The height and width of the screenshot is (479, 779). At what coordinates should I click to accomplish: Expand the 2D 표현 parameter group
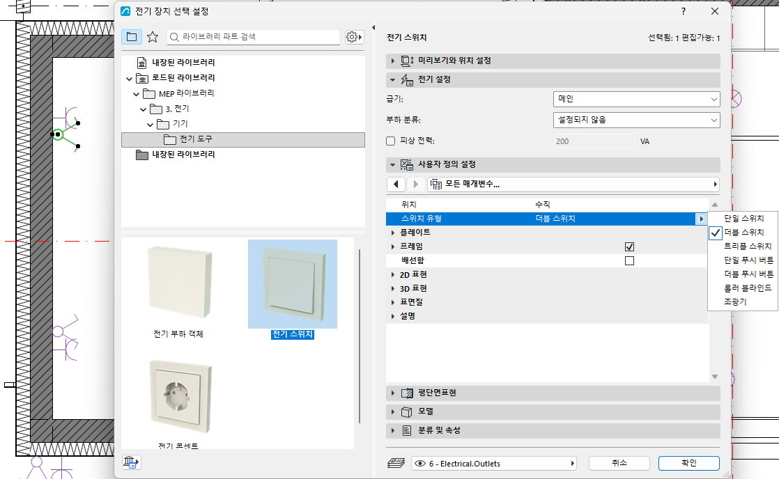(x=392, y=275)
